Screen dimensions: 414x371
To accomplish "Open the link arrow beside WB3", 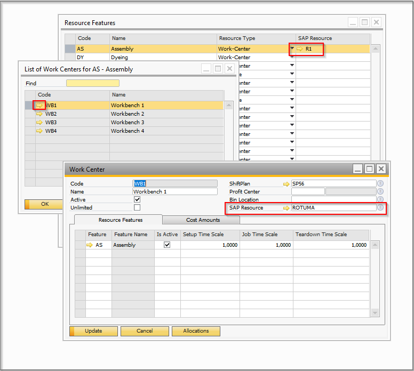I will pos(39,123).
